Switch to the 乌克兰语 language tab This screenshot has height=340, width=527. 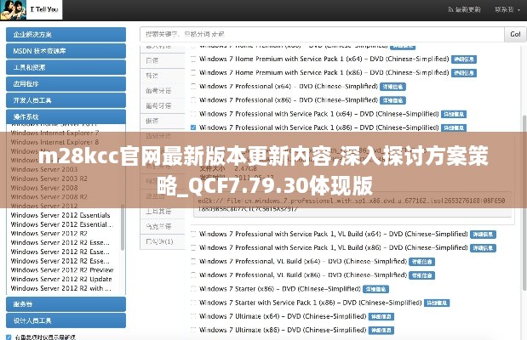click(x=163, y=227)
